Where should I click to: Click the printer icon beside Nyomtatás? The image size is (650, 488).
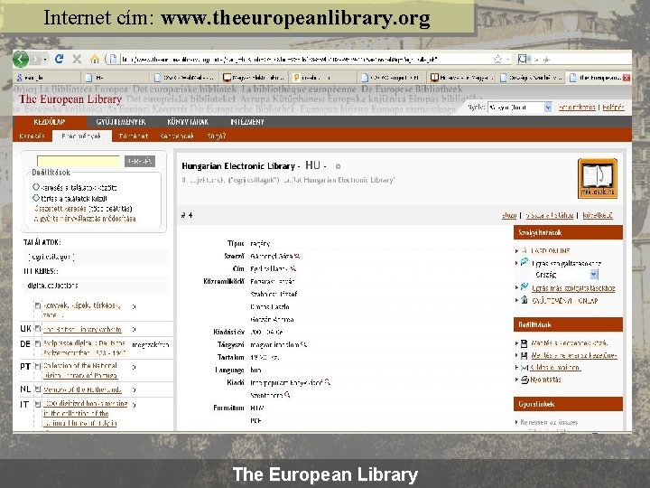pyautogui.click(x=525, y=380)
